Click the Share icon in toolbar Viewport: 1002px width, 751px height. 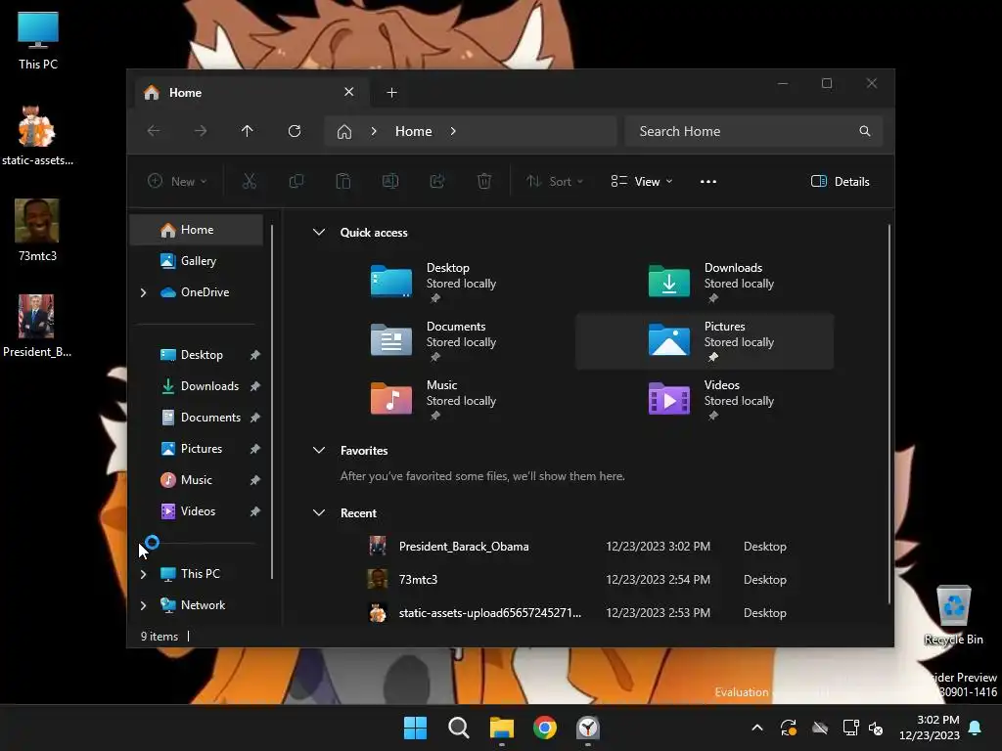(x=437, y=181)
